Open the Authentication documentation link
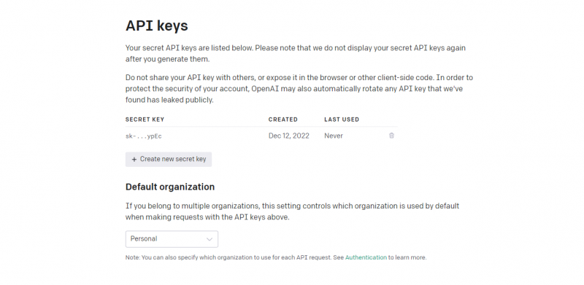Viewport: 584px width, 285px height. [x=366, y=257]
